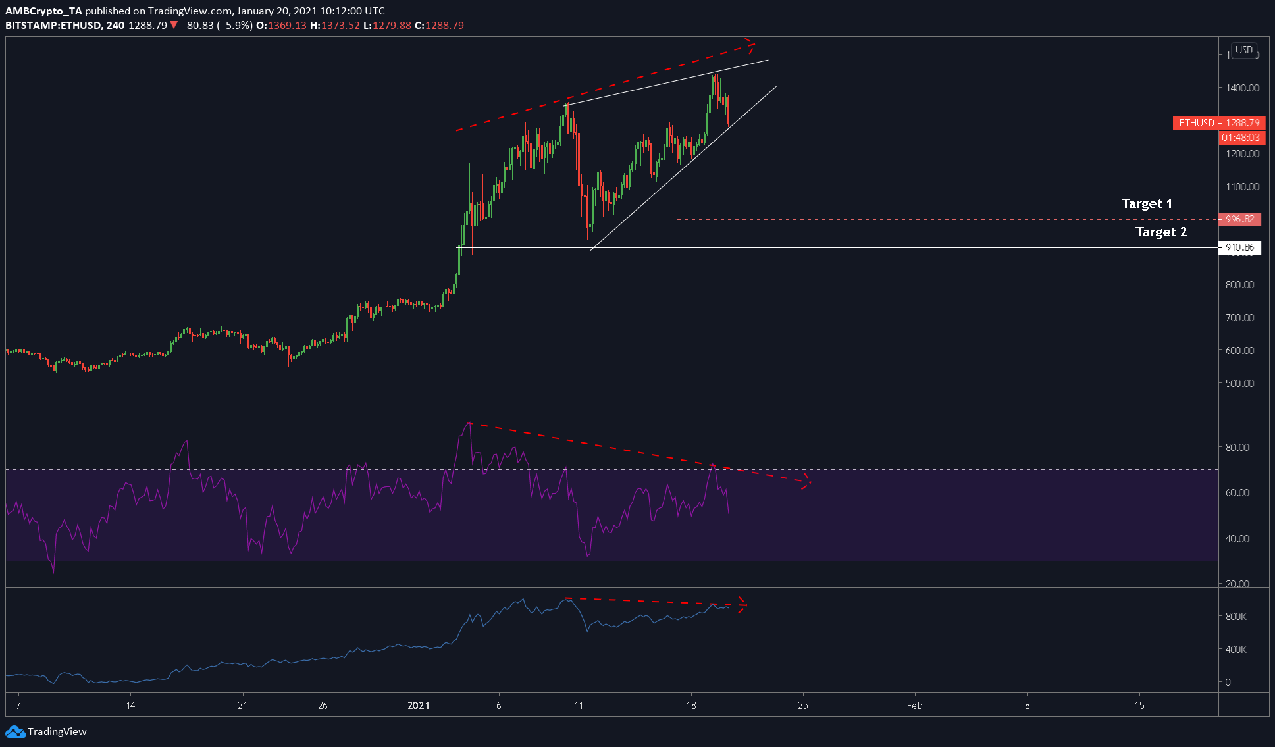Screen dimensions: 1275x747
Task: Click the 1400.00 price axis label
Action: coord(1243,88)
